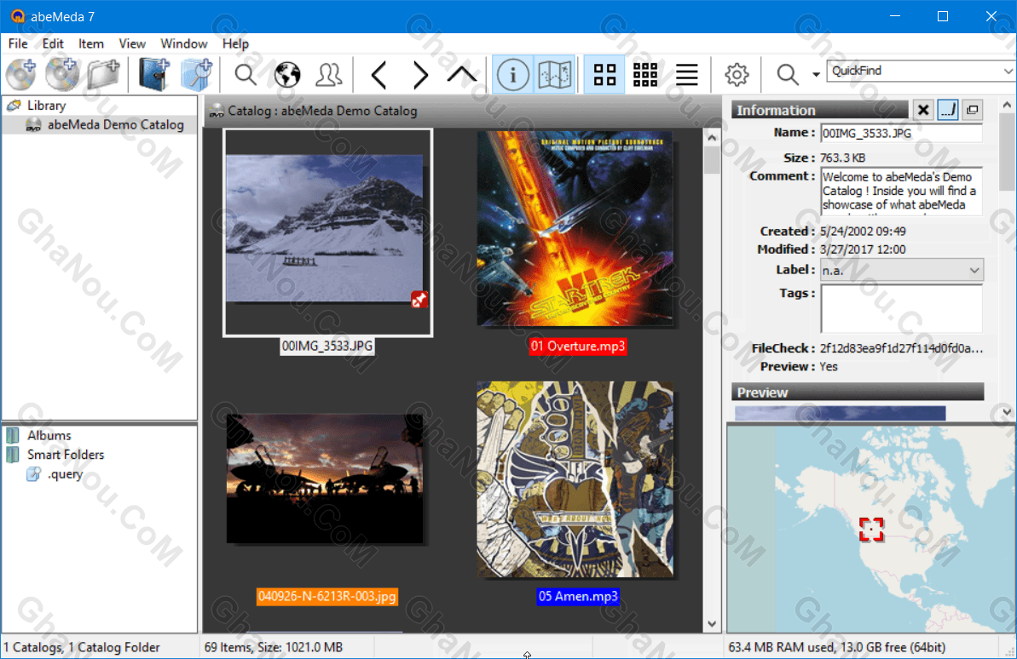Screen dimensions: 1017x659
Task: Switch to list view
Action: [x=687, y=75]
